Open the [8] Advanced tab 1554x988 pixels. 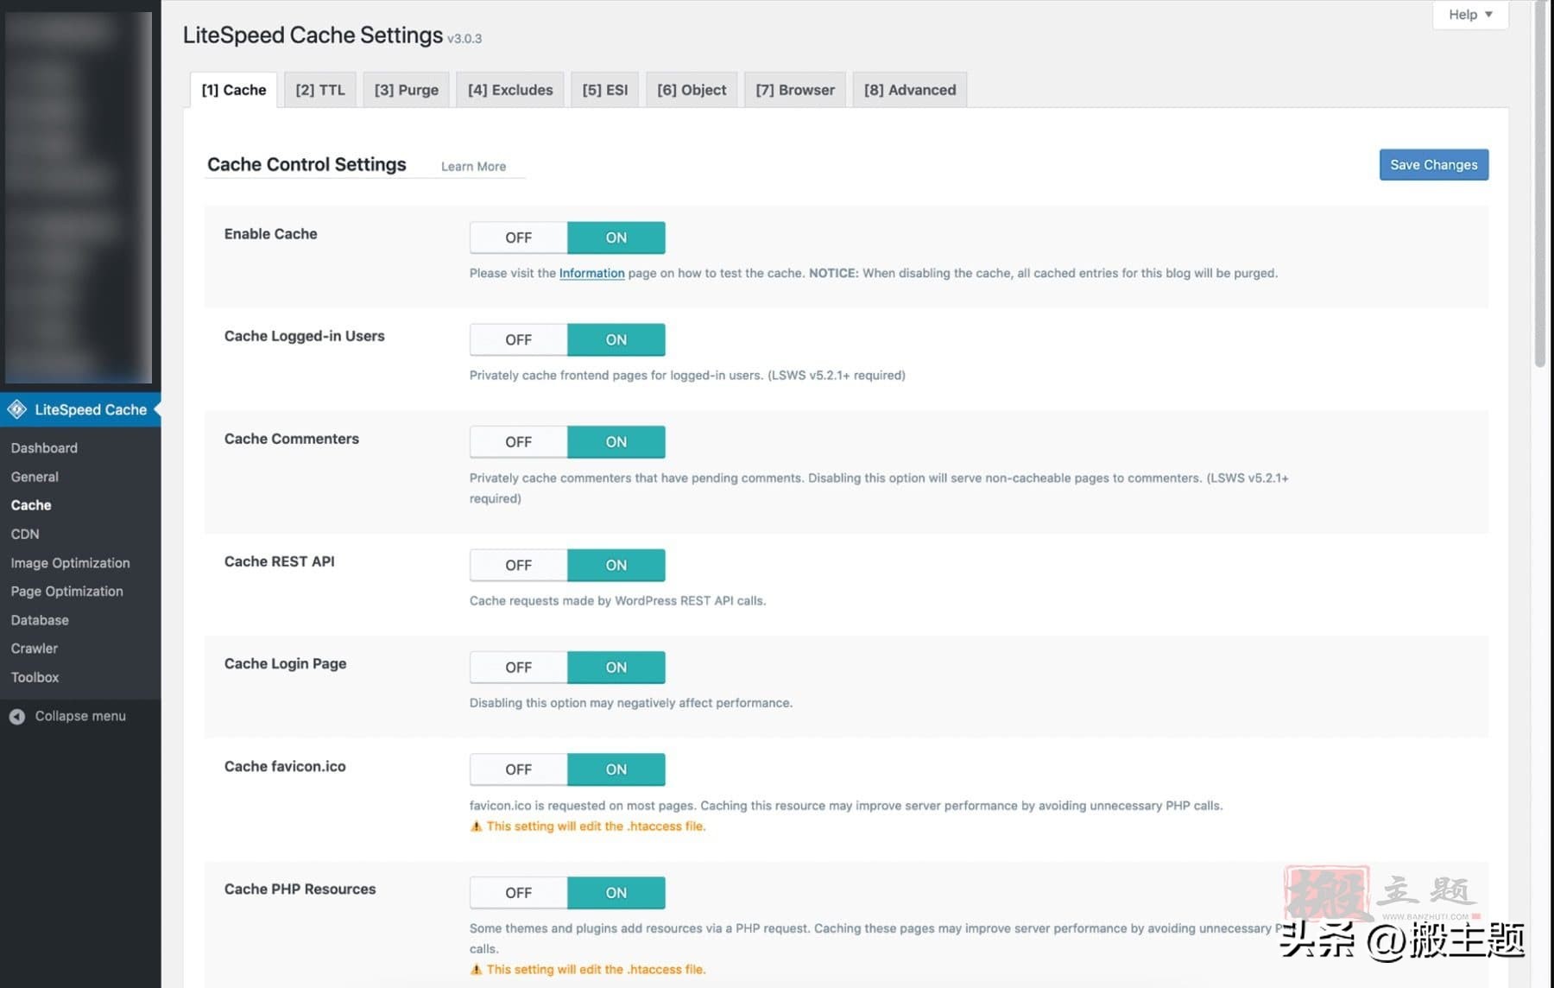click(909, 90)
